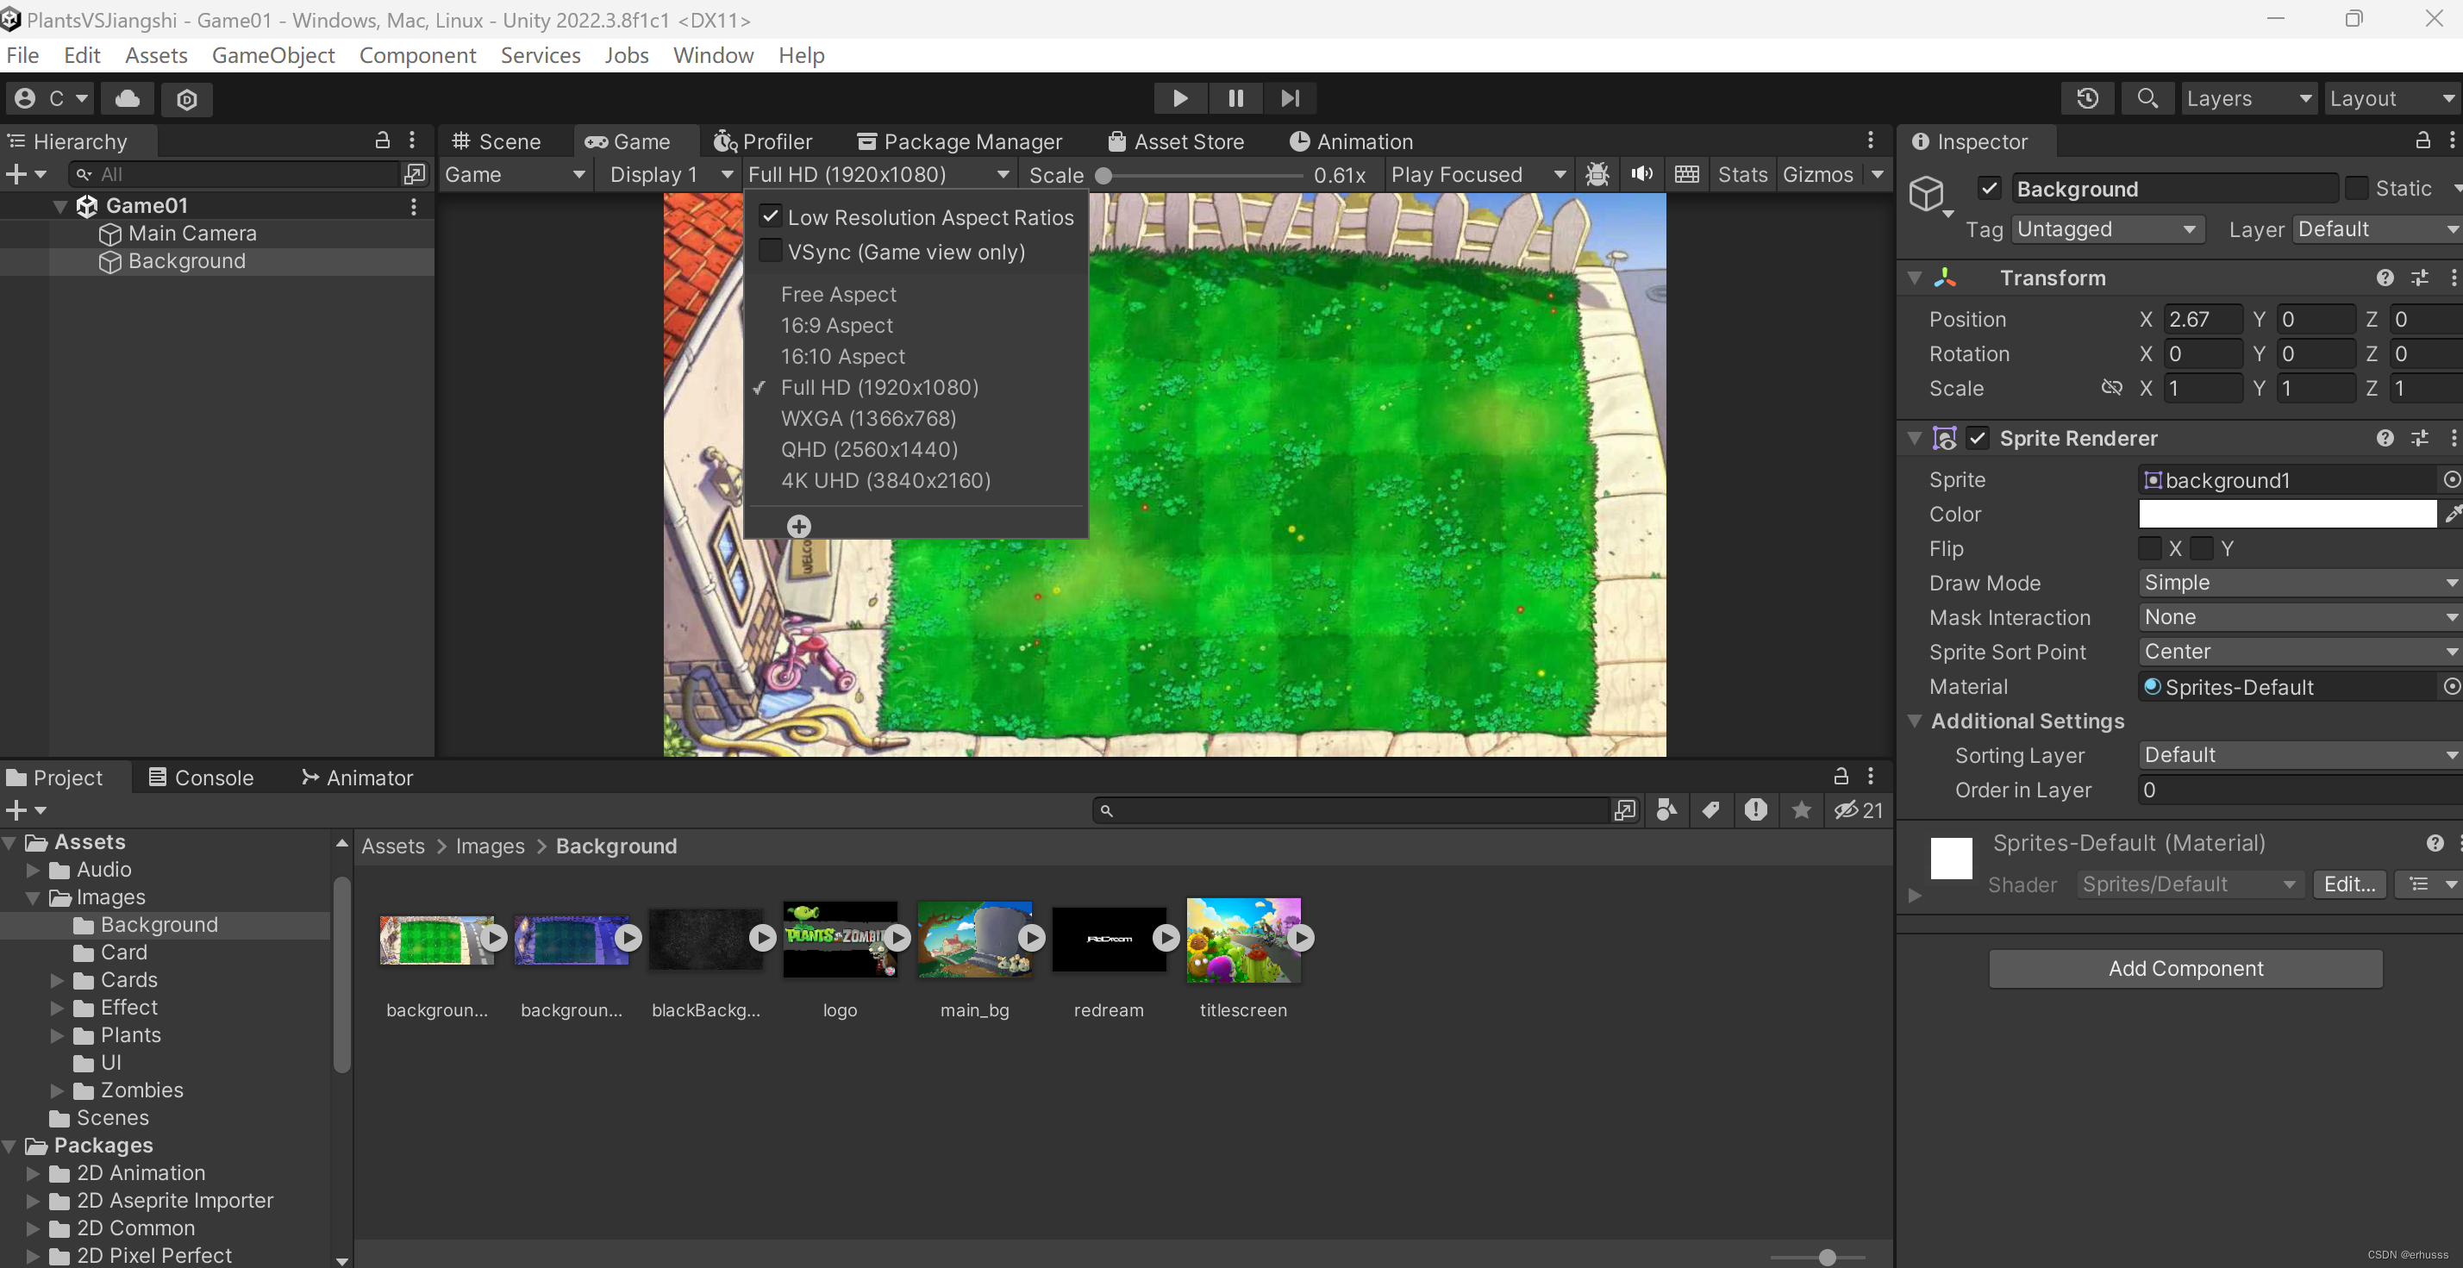This screenshot has width=2463, height=1268.
Task: Open the Draw Mode dropdown
Action: [2298, 584]
